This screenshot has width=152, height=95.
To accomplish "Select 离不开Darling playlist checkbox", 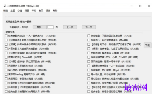I will click(6, 74).
